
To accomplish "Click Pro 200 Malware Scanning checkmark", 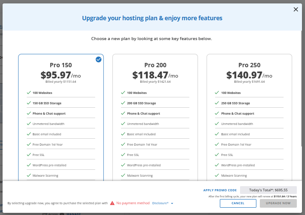I will tap(123, 175).
